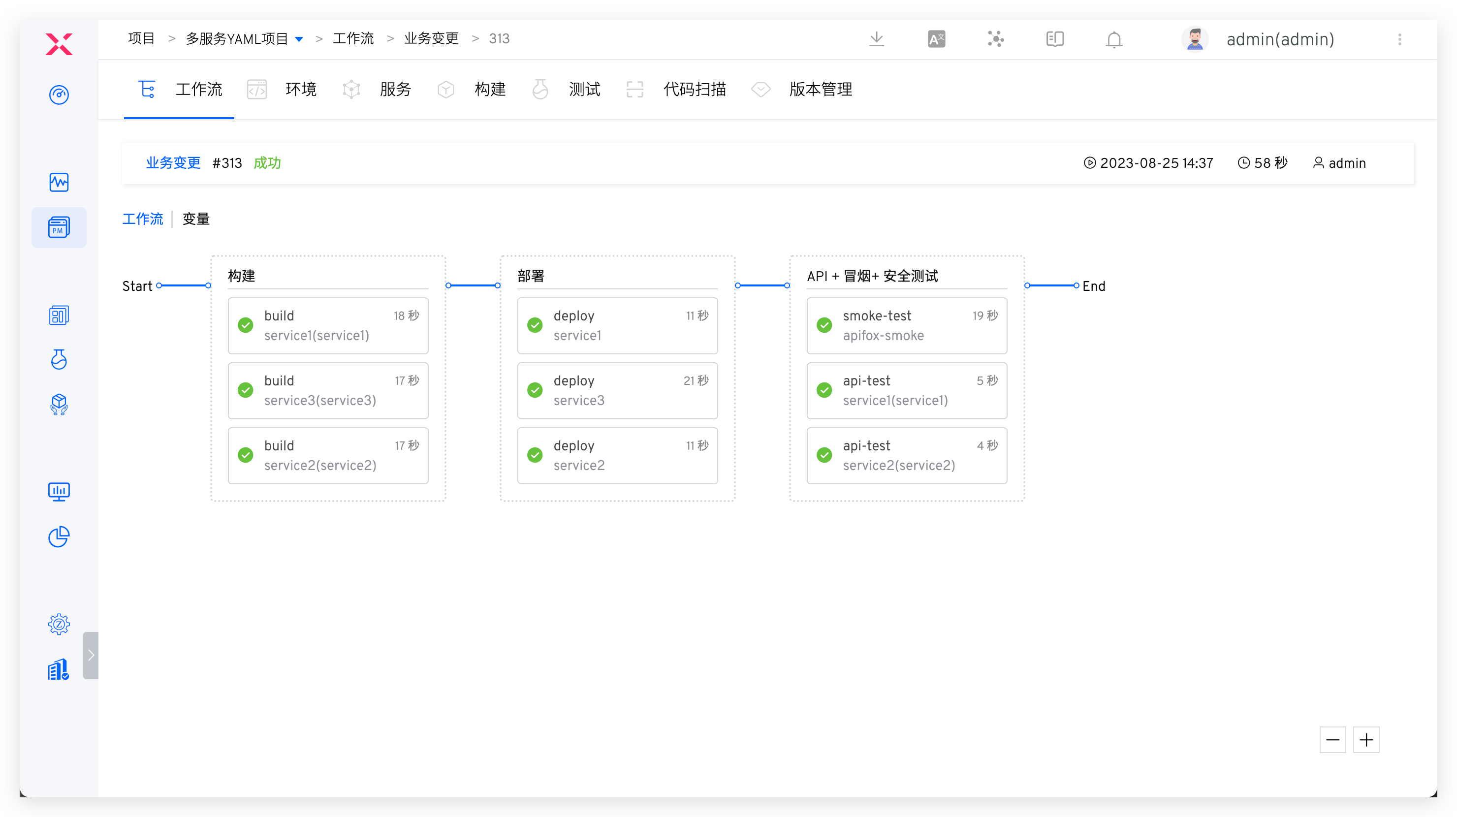This screenshot has height=817, width=1457.
Task: Open the documentation book icon
Action: coord(1054,39)
